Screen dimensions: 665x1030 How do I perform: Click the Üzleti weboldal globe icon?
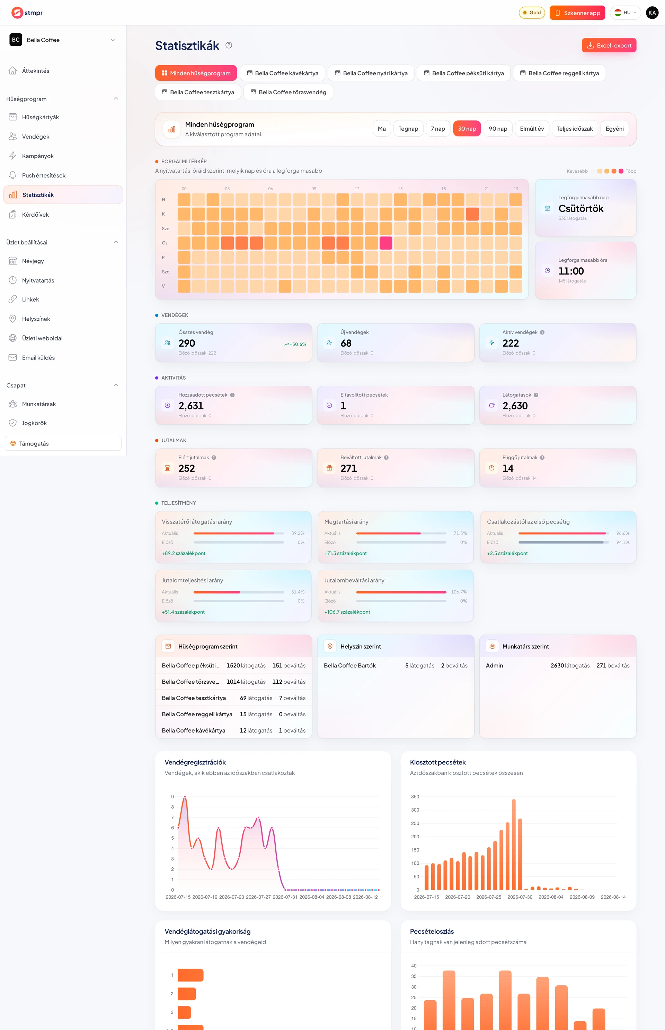[x=13, y=338]
